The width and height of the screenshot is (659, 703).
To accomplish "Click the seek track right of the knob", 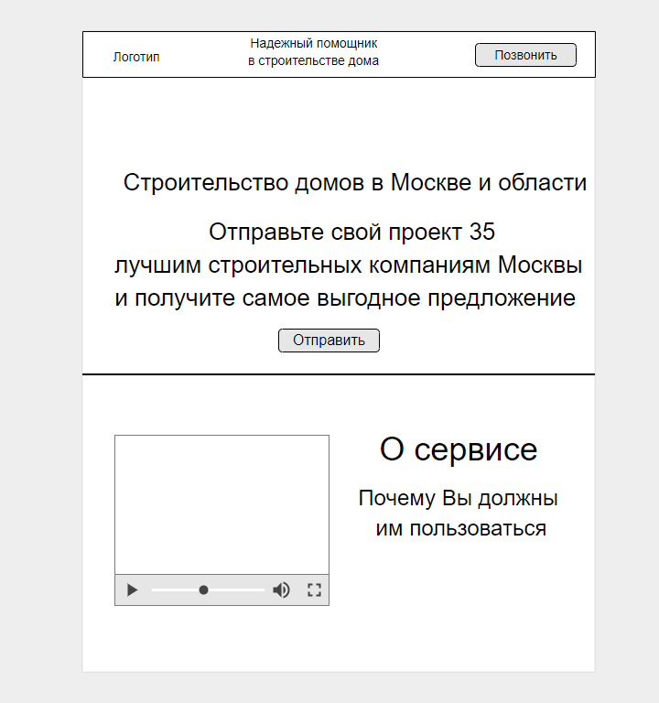I will pos(236,590).
